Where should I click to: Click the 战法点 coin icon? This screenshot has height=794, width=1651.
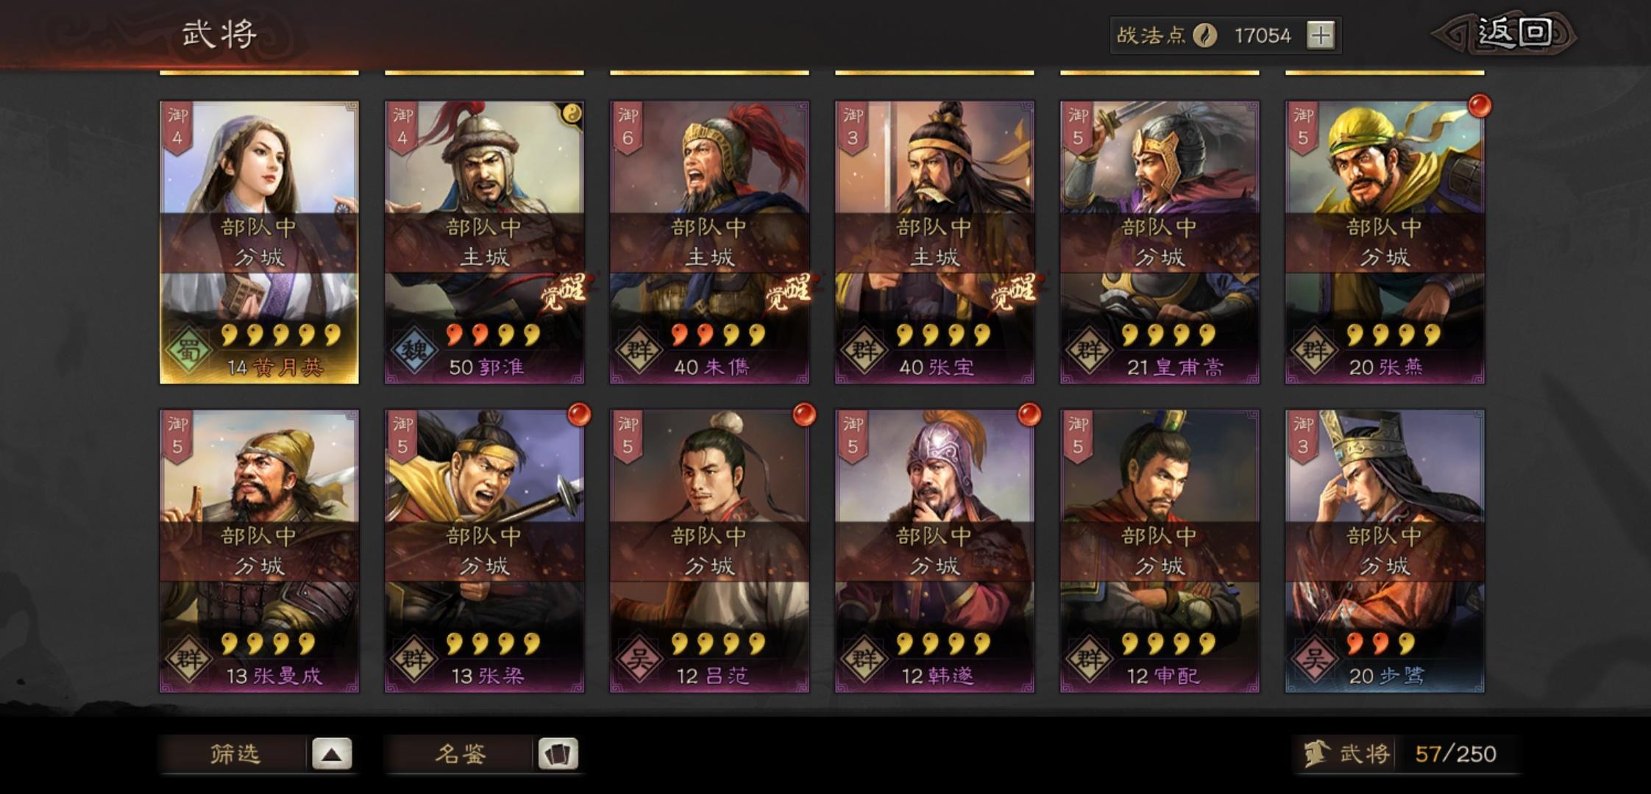click(x=1204, y=35)
